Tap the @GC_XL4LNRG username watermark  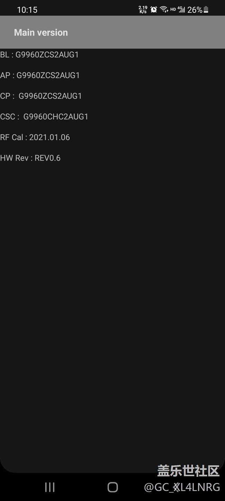click(182, 487)
